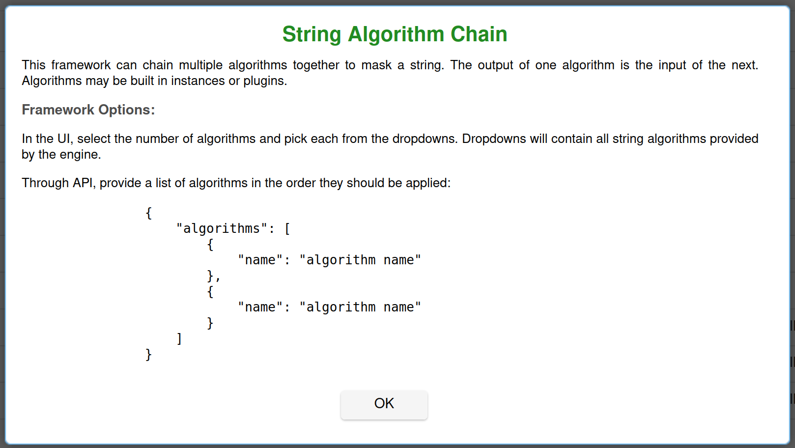Click the OK button to dismiss dialog
This screenshot has width=795, height=448.
click(384, 404)
